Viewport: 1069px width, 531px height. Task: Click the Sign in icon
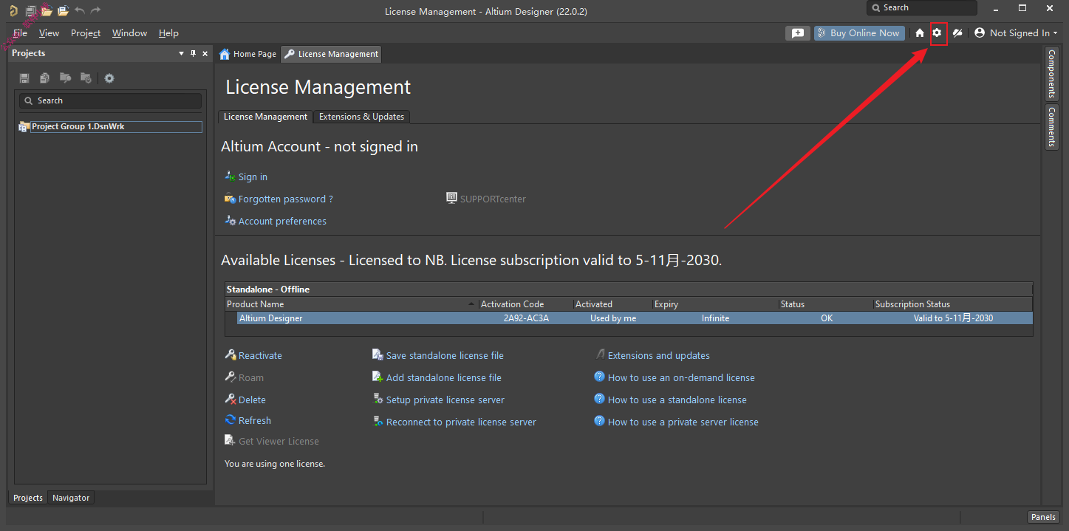pyautogui.click(x=230, y=177)
